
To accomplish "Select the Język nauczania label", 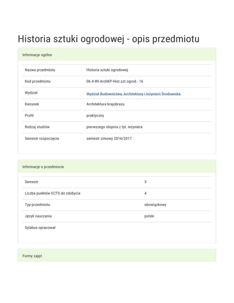I will [x=38, y=216].
